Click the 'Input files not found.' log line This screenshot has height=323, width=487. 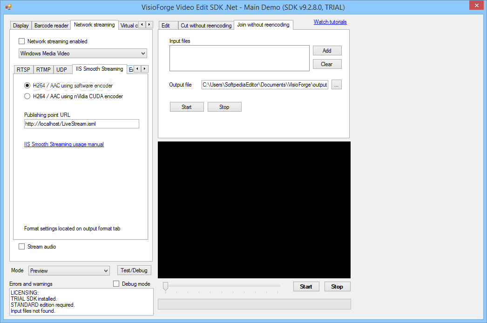tap(33, 311)
